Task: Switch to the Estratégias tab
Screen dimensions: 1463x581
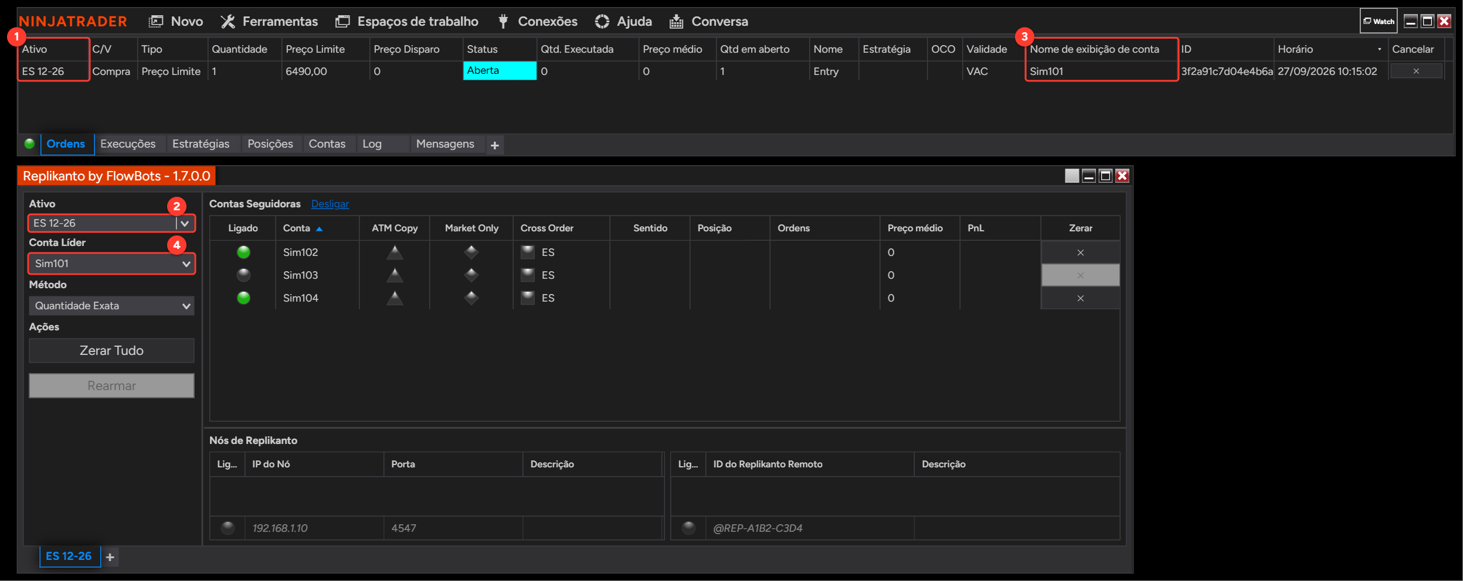Action: point(201,144)
